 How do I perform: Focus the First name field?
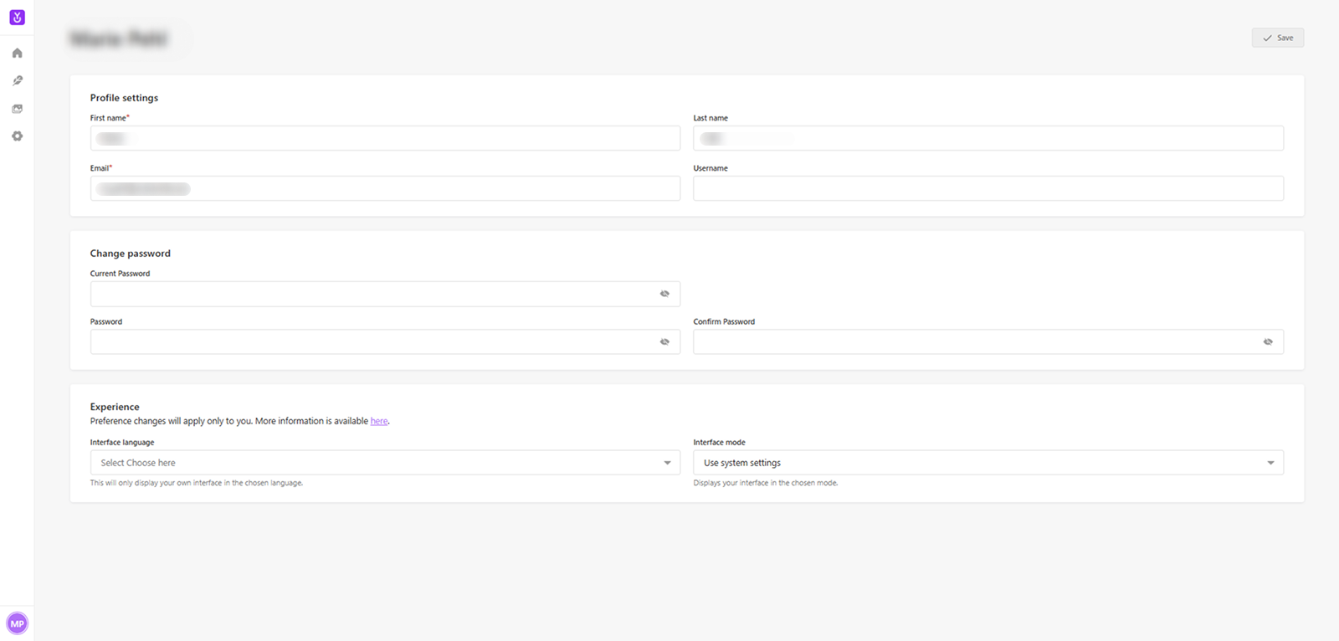tap(385, 138)
